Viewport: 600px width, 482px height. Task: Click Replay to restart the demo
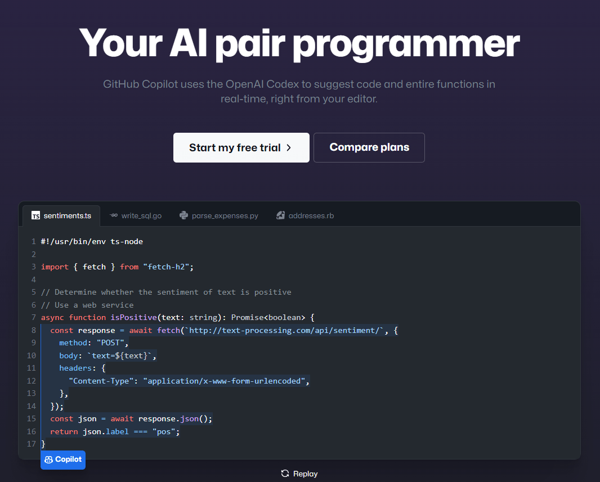299,474
